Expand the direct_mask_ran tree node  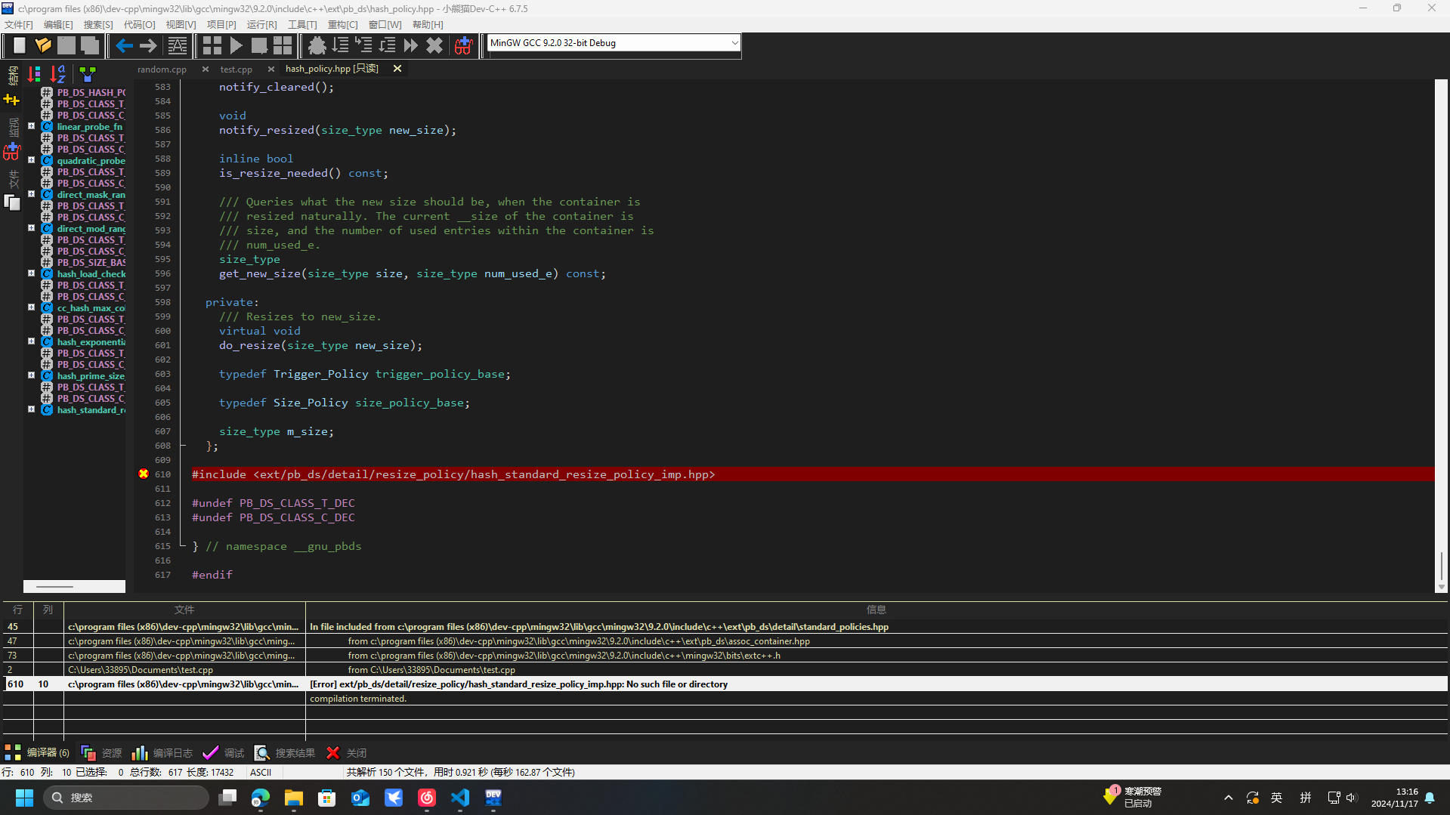tap(32, 194)
